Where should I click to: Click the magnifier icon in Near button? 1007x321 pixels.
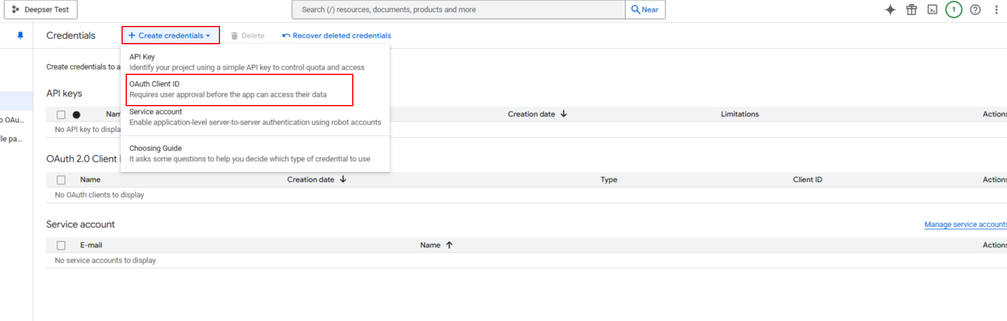click(x=635, y=9)
